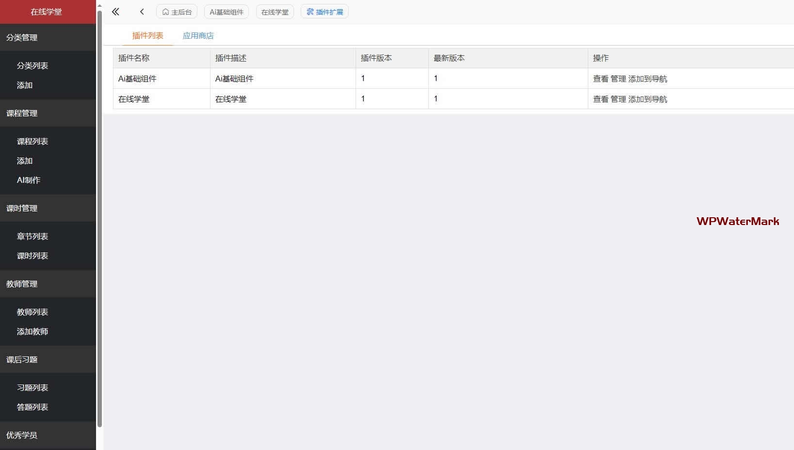
Task: Open the 主后台 home tab
Action: tap(177, 12)
